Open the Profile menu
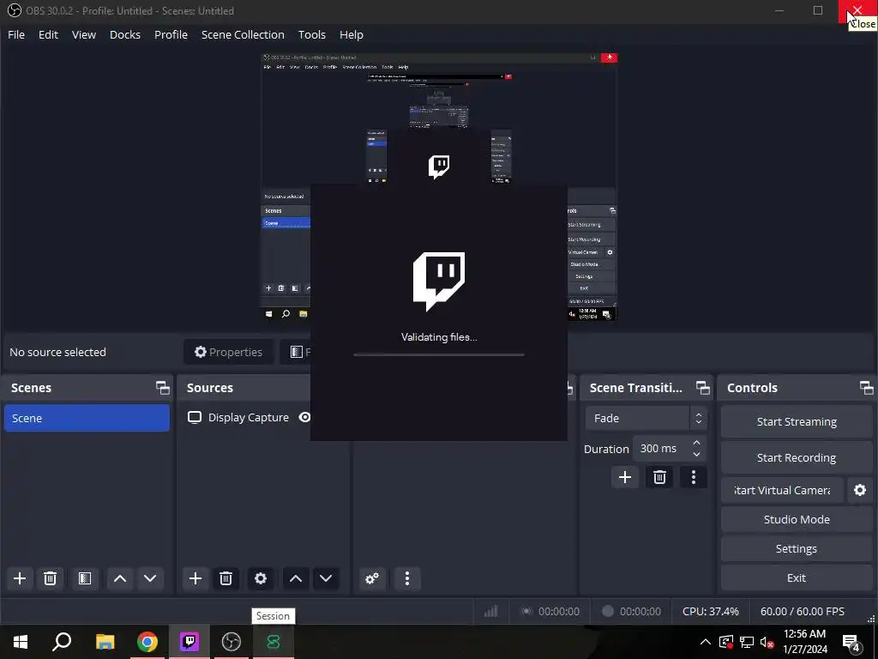The width and height of the screenshot is (878, 659). point(171,34)
